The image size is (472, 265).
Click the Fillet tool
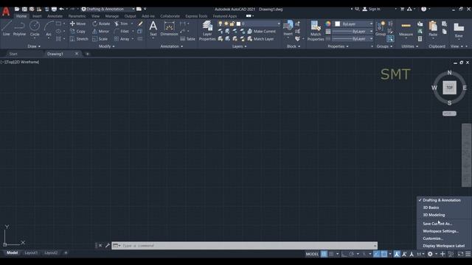[x=122, y=31]
